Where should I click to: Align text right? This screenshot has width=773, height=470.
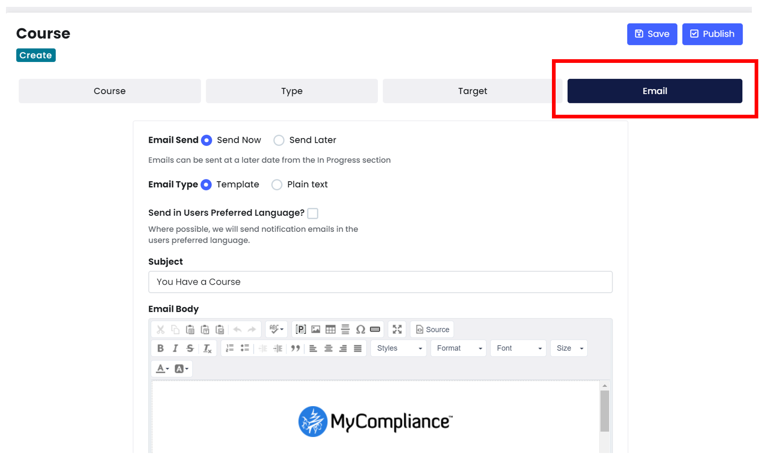pyautogui.click(x=343, y=348)
